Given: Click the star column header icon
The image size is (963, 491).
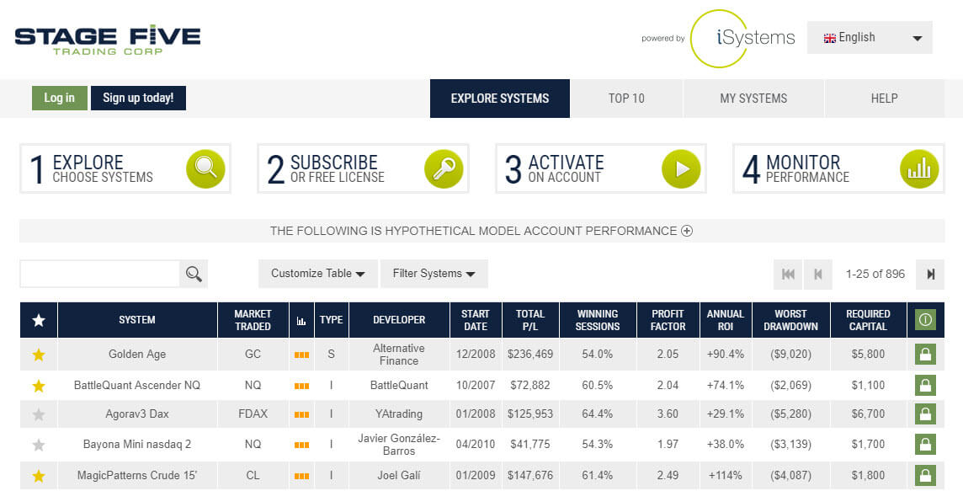Looking at the screenshot, I should tap(39, 320).
